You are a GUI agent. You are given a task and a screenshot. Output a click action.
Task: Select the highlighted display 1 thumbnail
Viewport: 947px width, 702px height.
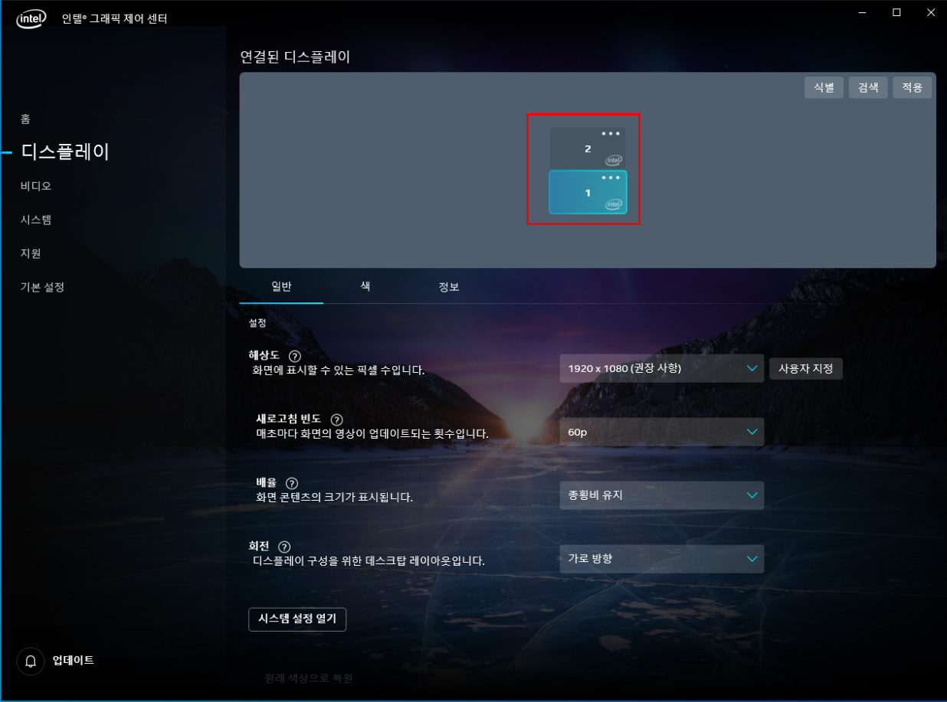pyautogui.click(x=588, y=192)
